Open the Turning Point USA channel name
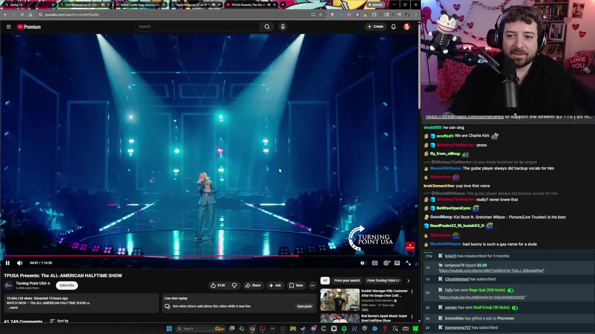The height and width of the screenshot is (334, 595). click(31, 283)
